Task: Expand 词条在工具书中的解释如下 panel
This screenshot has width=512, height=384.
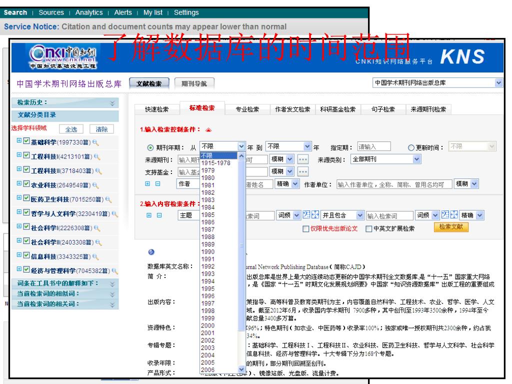Action: pos(112,284)
